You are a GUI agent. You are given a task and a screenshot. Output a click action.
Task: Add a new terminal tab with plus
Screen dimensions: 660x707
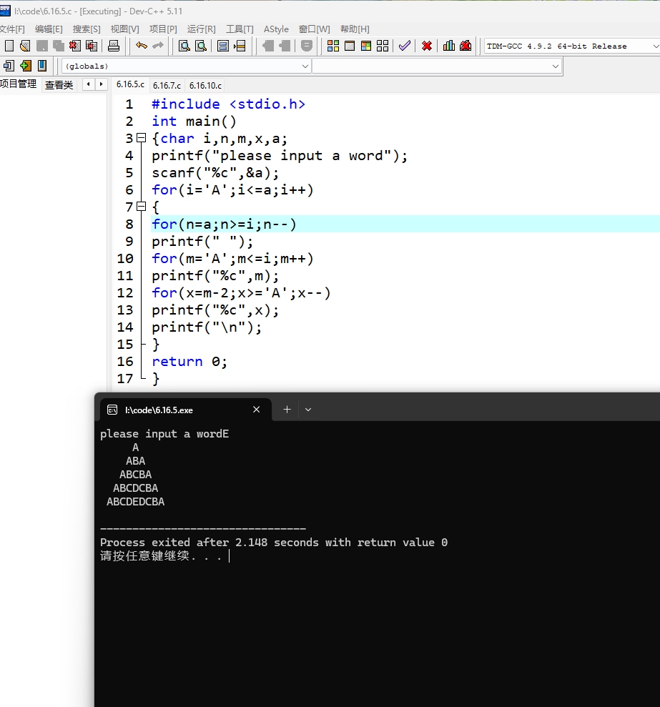tap(287, 410)
